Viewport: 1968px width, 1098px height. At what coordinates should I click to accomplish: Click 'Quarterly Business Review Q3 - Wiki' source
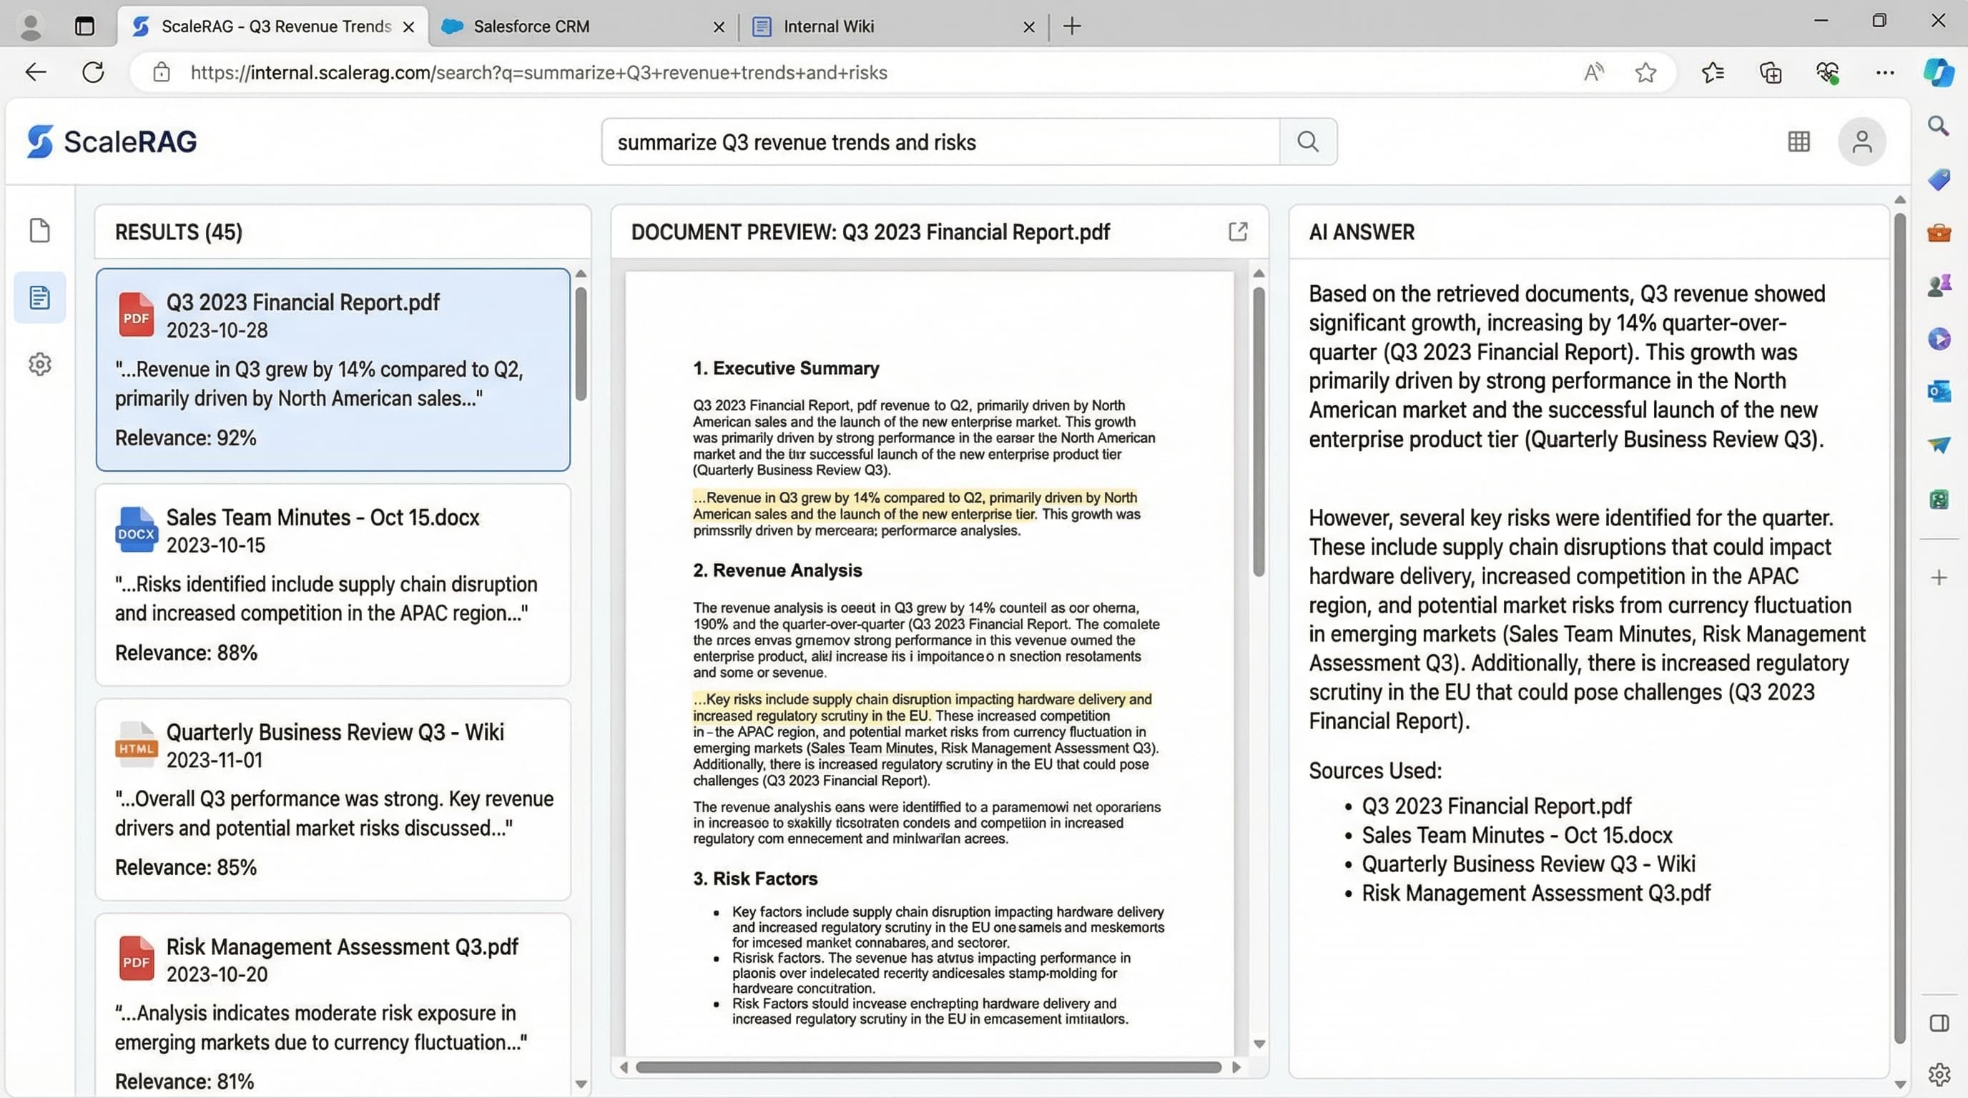point(1529,864)
